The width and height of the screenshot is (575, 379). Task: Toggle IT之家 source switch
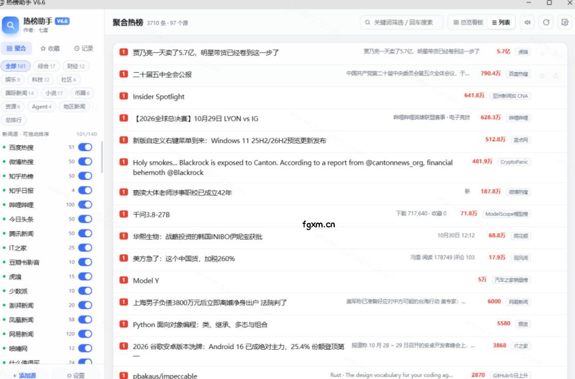[85, 248]
